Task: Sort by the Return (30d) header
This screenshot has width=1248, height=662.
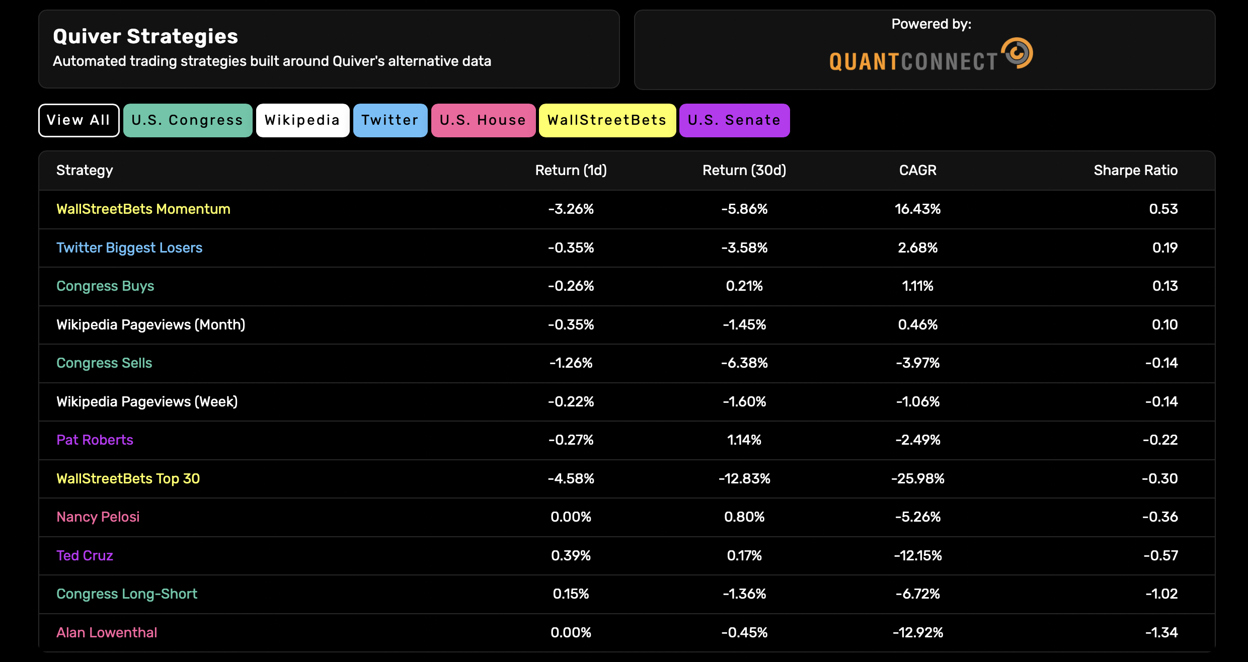Action: pos(744,171)
